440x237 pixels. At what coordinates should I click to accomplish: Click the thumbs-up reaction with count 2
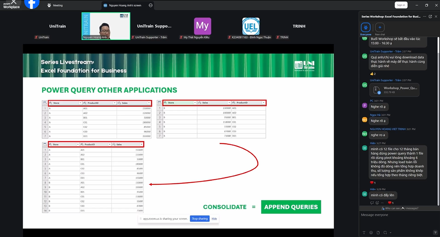[x=373, y=74]
